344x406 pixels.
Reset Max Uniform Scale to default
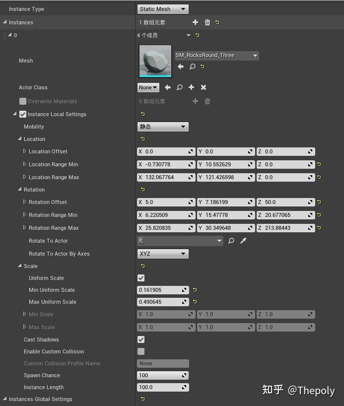195,302
